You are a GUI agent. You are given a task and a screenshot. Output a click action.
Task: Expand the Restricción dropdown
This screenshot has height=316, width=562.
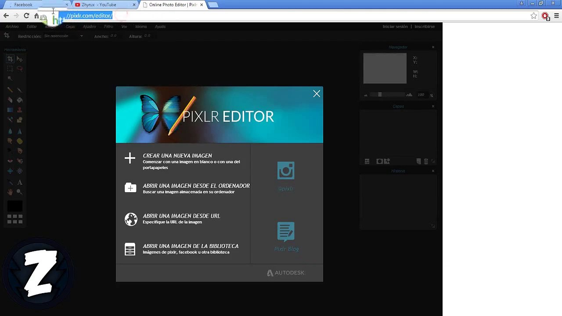tap(63, 36)
